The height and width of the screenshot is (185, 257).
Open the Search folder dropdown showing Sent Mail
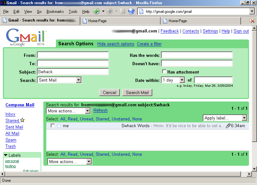click(x=59, y=80)
